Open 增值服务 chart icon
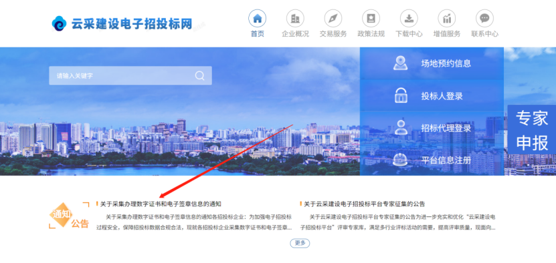The image size is (556, 263). point(447,19)
